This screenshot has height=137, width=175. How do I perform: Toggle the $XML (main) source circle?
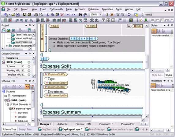[29, 62]
